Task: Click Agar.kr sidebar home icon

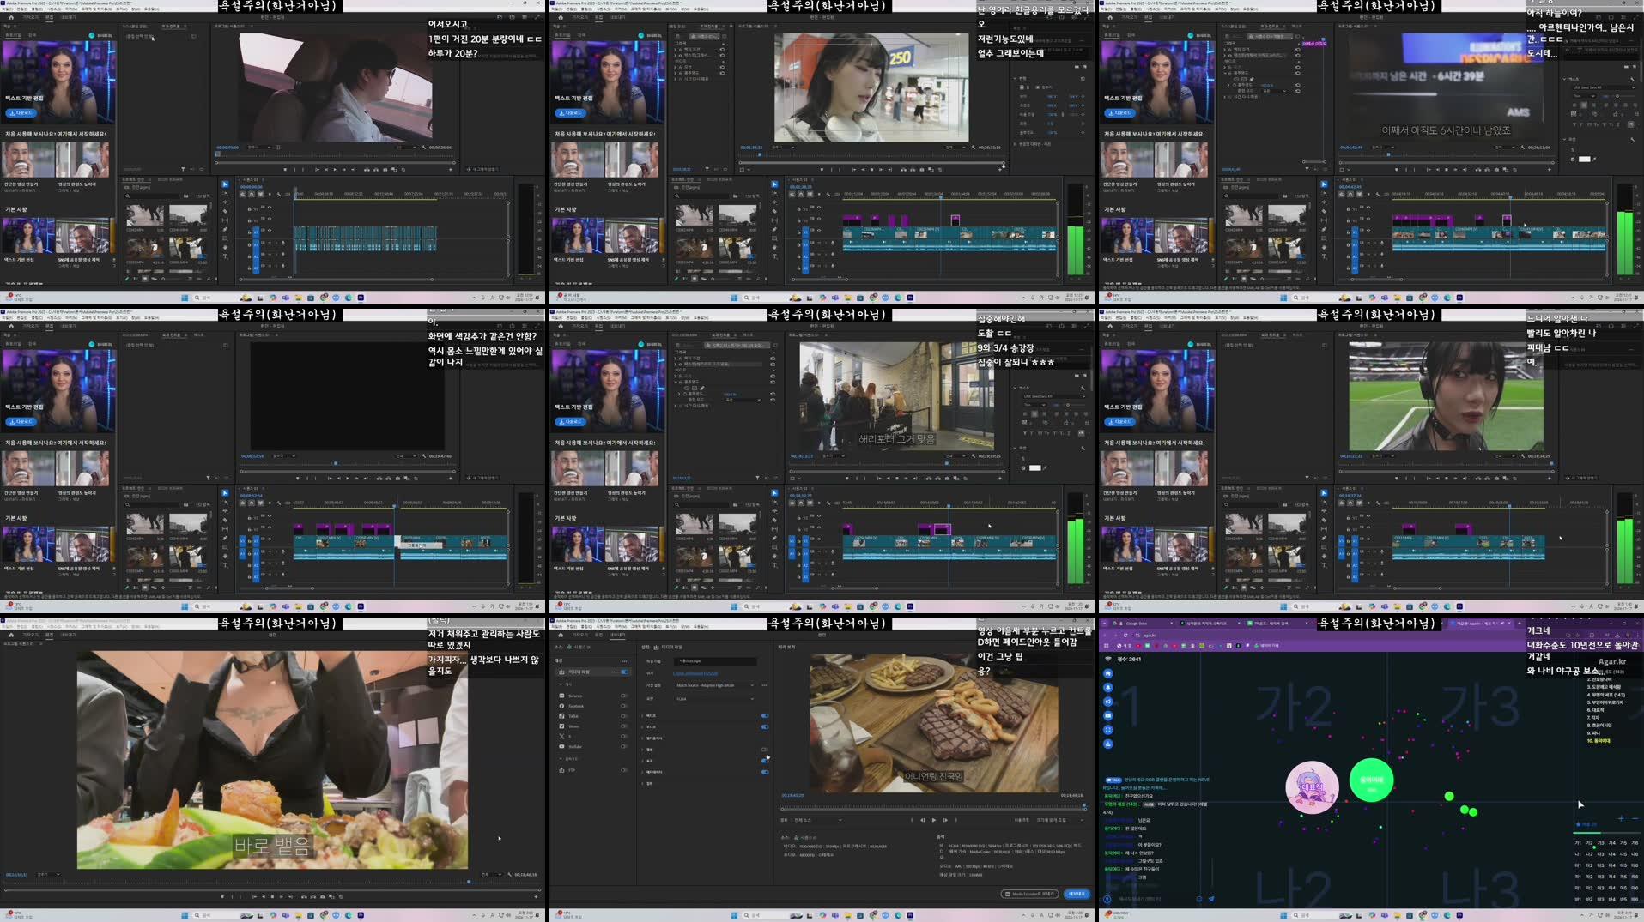Action: (1108, 673)
